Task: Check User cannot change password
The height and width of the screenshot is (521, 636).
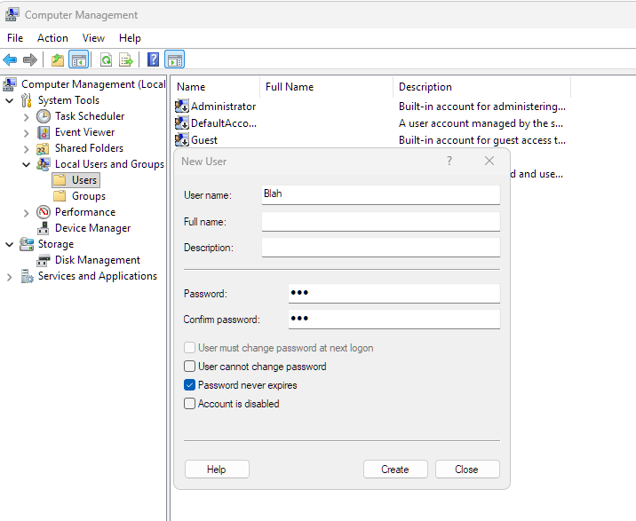Action: tap(189, 366)
